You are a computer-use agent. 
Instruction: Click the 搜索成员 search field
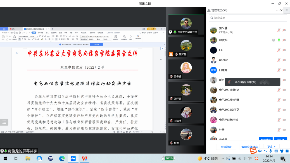pos(248,18)
